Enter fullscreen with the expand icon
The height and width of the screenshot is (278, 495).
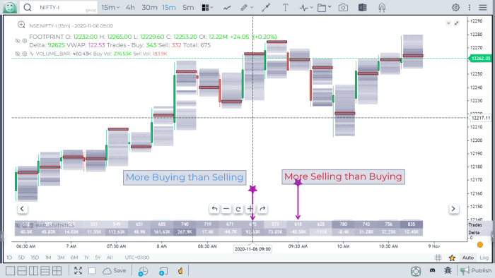point(78,271)
